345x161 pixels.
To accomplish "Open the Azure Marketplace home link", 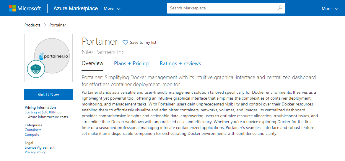I will [76, 9].
